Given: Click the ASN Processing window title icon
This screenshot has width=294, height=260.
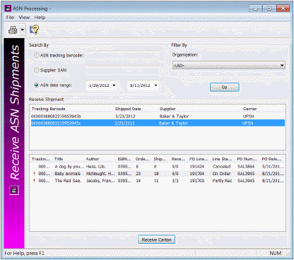Looking at the screenshot, I should click(x=8, y=8).
